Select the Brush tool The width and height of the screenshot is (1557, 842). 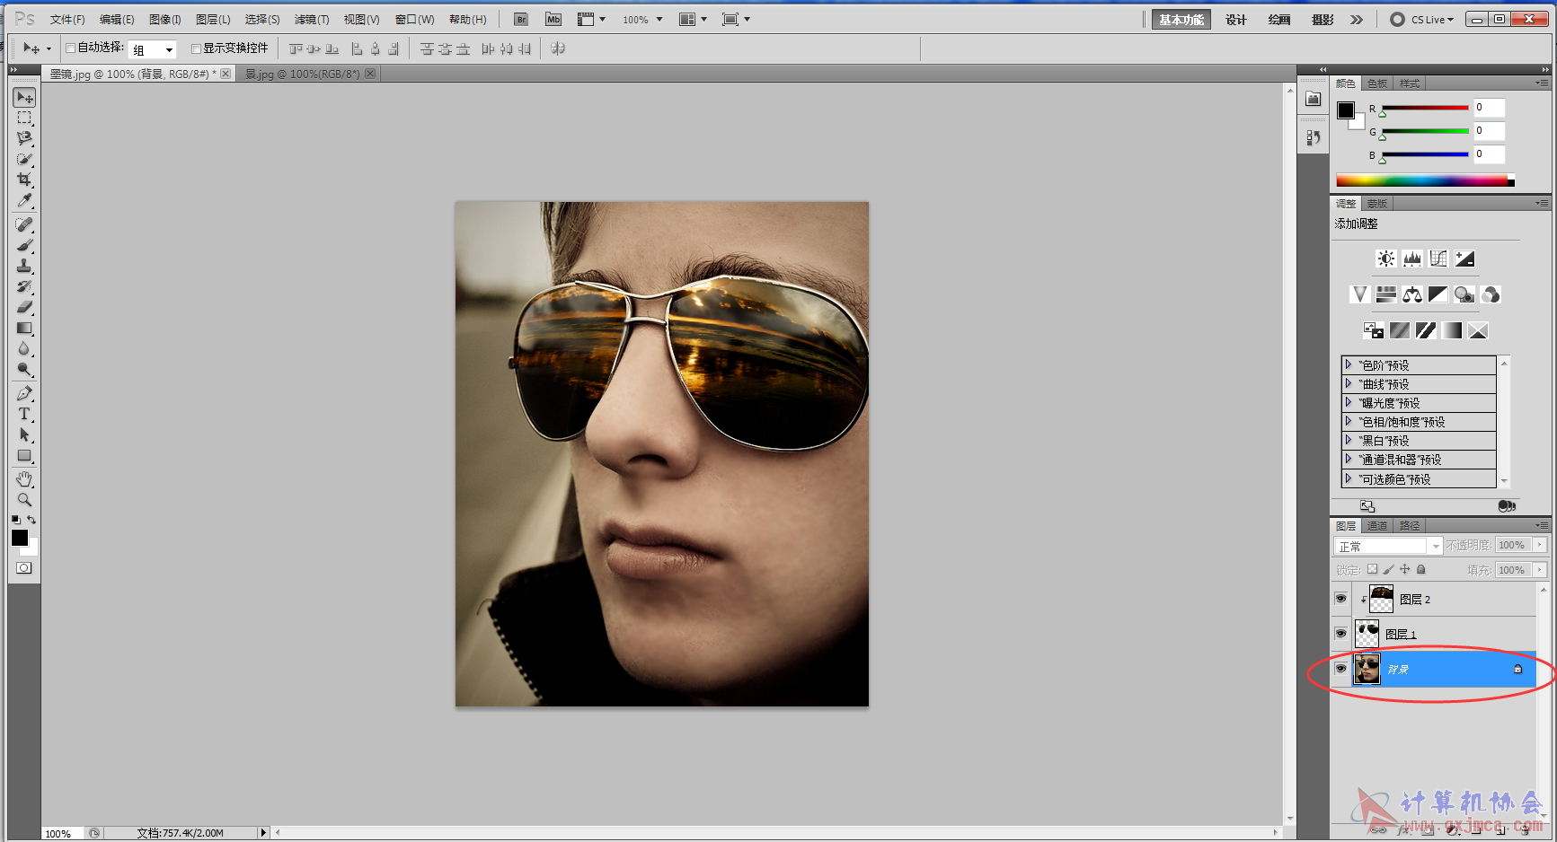click(24, 245)
